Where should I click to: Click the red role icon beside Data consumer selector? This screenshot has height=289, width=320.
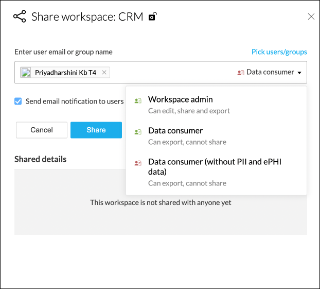[x=240, y=73]
